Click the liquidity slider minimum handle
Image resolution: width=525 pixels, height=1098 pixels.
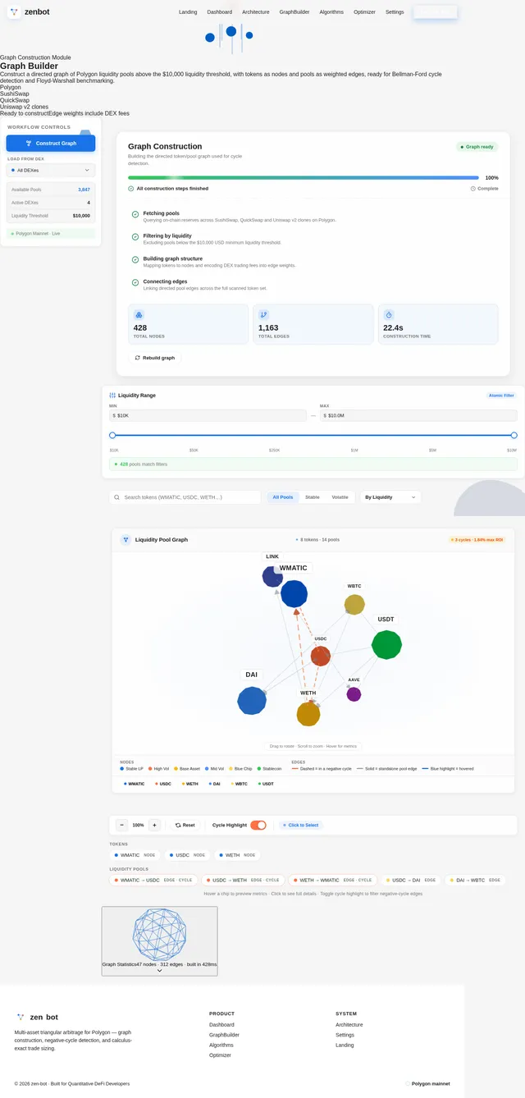tap(113, 435)
